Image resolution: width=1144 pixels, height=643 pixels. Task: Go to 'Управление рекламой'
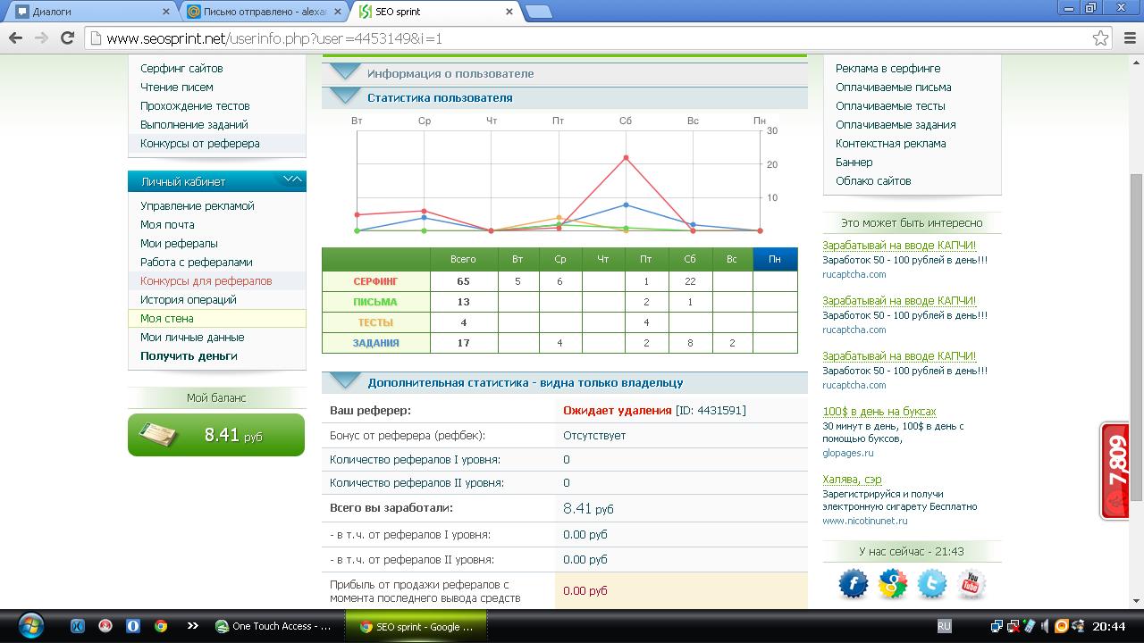click(198, 205)
